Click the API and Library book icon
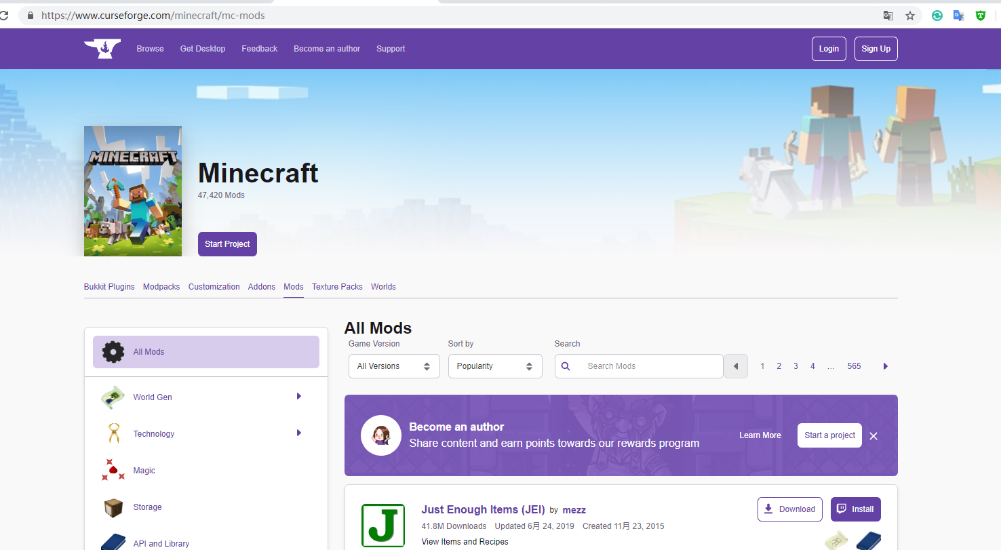 [113, 543]
